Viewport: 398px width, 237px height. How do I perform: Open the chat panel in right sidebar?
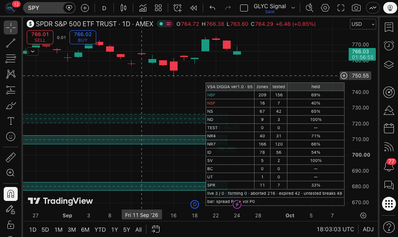(x=389, y=185)
